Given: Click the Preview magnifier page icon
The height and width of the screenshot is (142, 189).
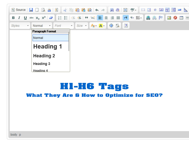Looking at the screenshot, I should (43, 10).
